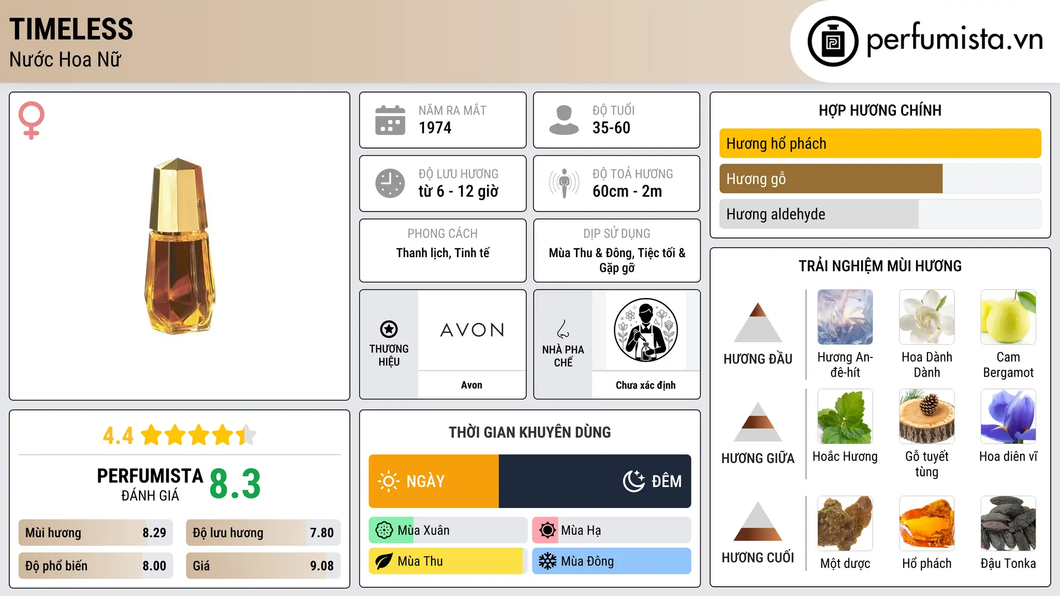The height and width of the screenshot is (596, 1060).
Task: Click the Mùa Hạ season bar
Action: (x=611, y=530)
